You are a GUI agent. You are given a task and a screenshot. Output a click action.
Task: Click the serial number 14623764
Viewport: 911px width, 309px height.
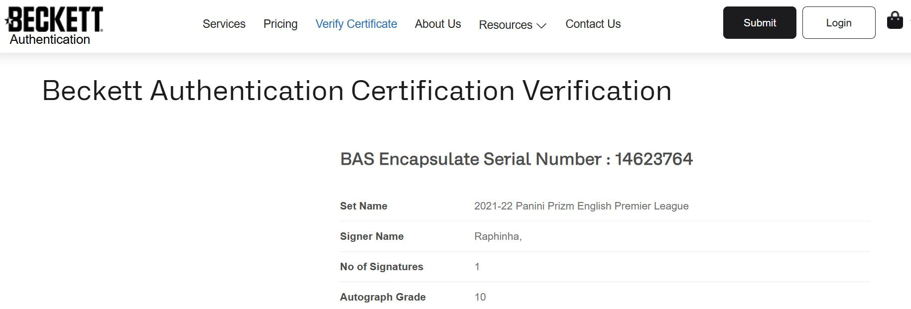[653, 159]
